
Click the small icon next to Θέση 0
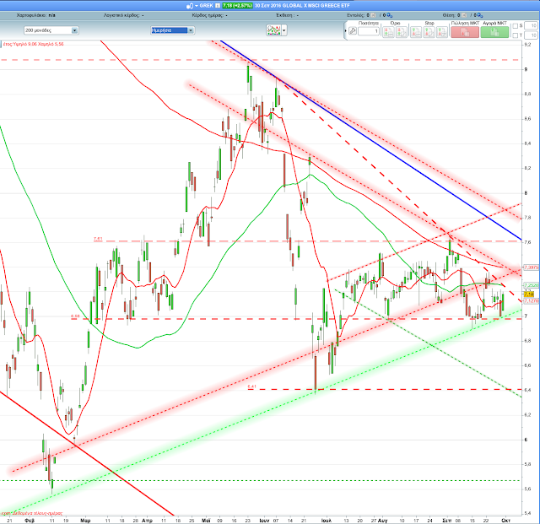tap(464, 15)
